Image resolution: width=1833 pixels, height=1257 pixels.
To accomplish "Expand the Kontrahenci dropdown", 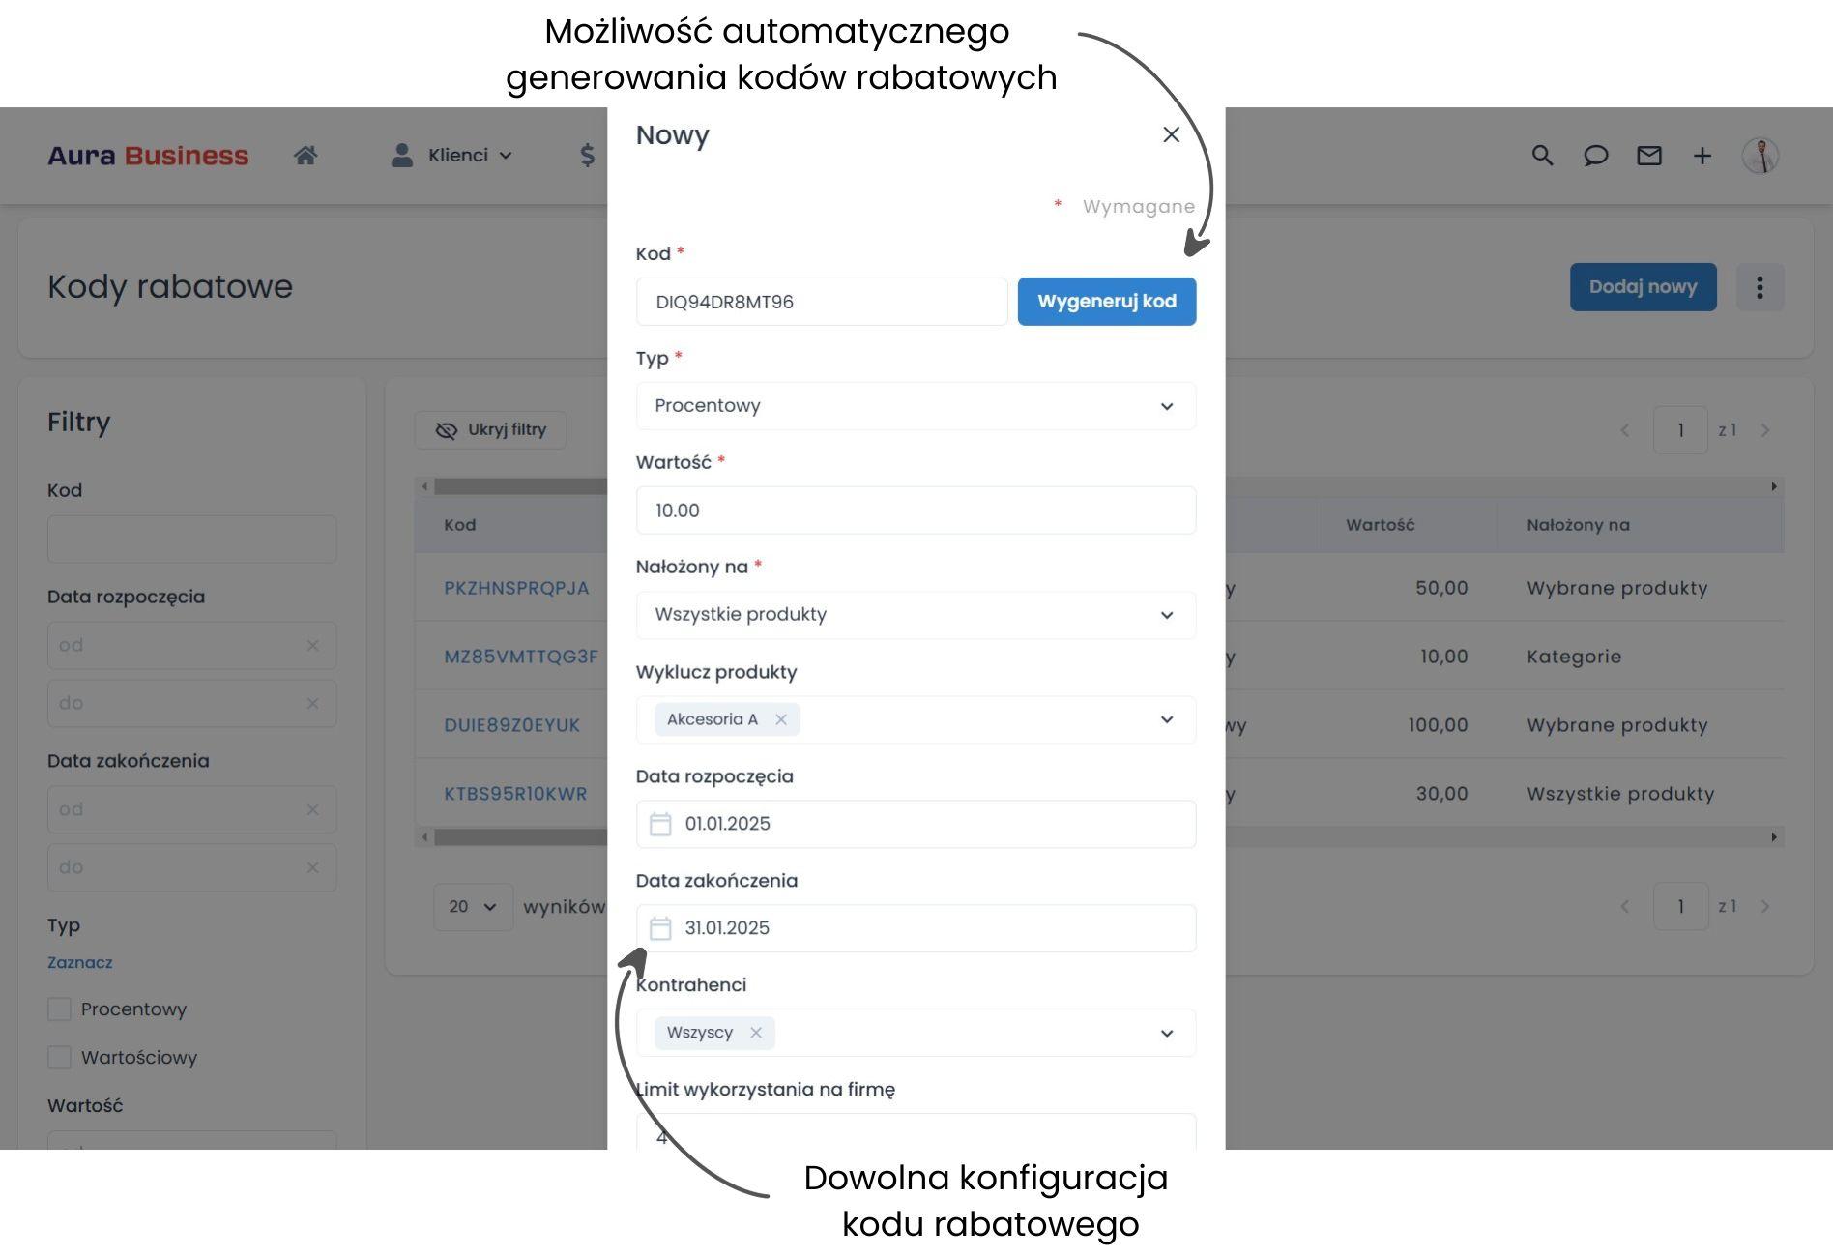I will tap(1166, 1033).
